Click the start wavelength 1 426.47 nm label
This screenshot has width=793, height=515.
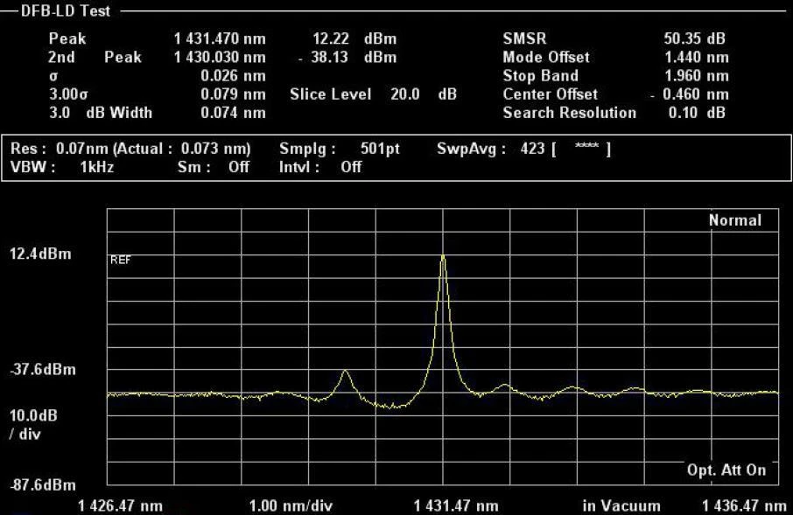pyautogui.click(x=120, y=505)
